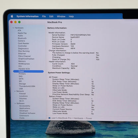Select Storage in the sidebar

[x=23, y=84]
